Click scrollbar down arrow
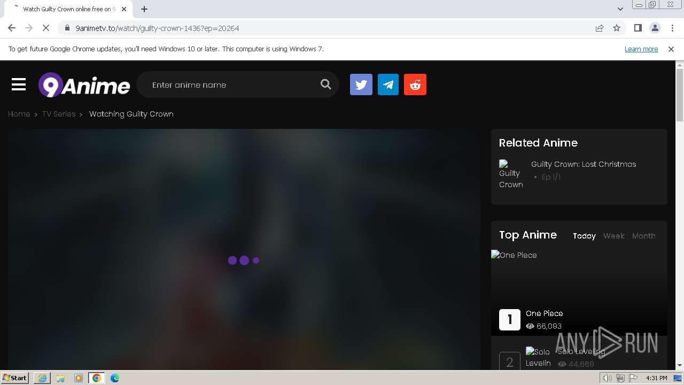The image size is (684, 385). 680,366
